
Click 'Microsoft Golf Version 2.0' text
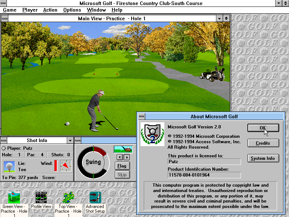pyautogui.click(x=194, y=127)
